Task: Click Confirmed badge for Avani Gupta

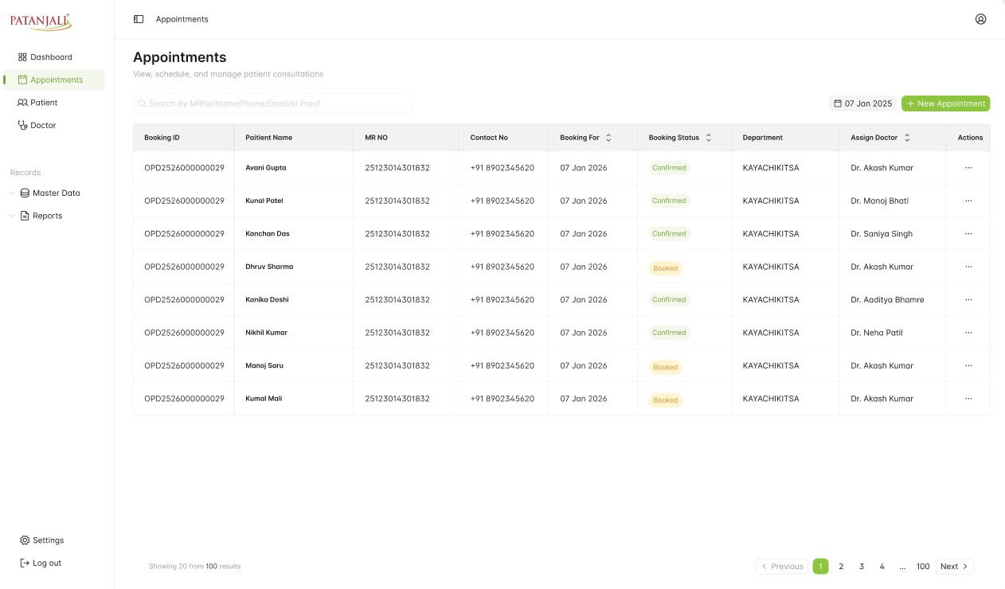Action: (669, 168)
